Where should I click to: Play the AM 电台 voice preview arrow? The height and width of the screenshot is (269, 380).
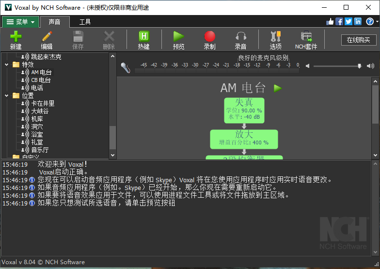pos(278,88)
